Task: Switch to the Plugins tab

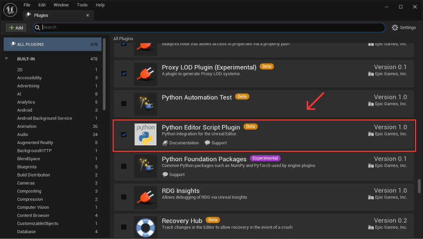Action: [58, 15]
